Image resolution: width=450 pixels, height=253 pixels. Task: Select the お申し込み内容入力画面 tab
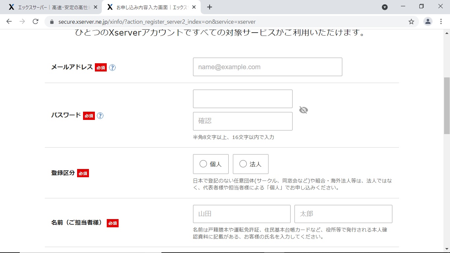click(151, 7)
